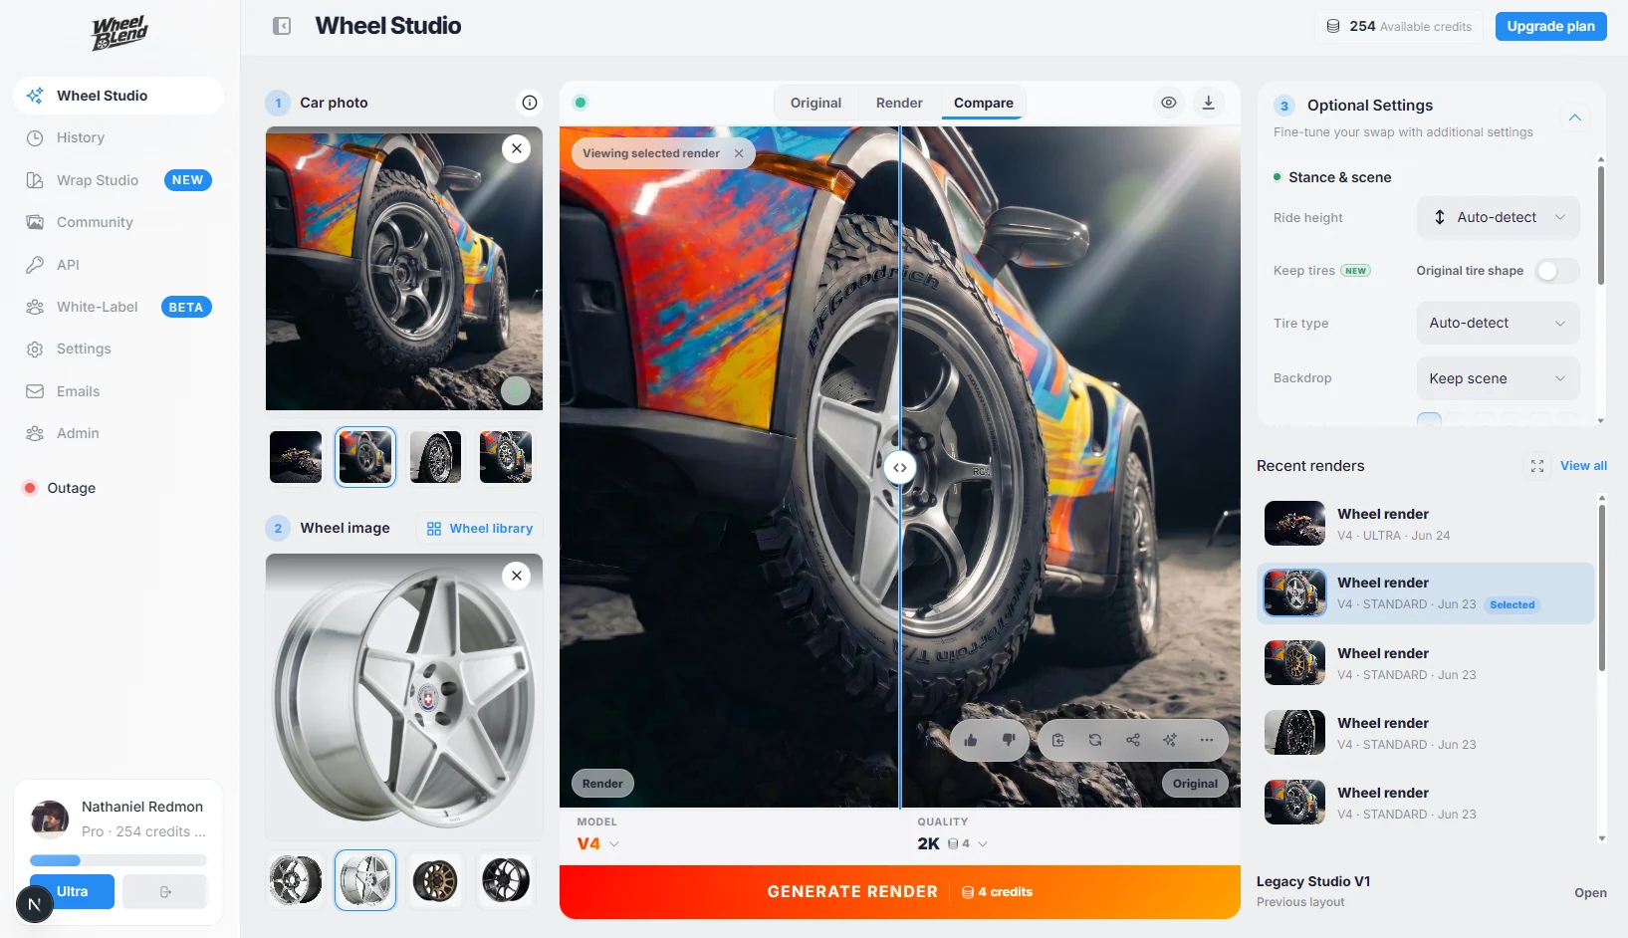The image size is (1628, 938).
Task: Open Settings from the sidebar
Action: (118, 349)
